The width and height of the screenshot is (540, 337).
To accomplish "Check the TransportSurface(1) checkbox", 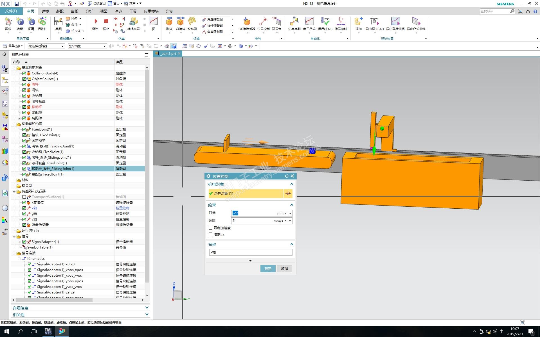I will [x=24, y=197].
